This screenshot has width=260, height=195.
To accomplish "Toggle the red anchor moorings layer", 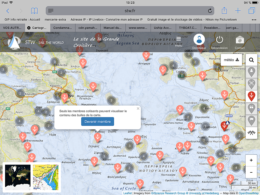I will (x=251, y=96).
